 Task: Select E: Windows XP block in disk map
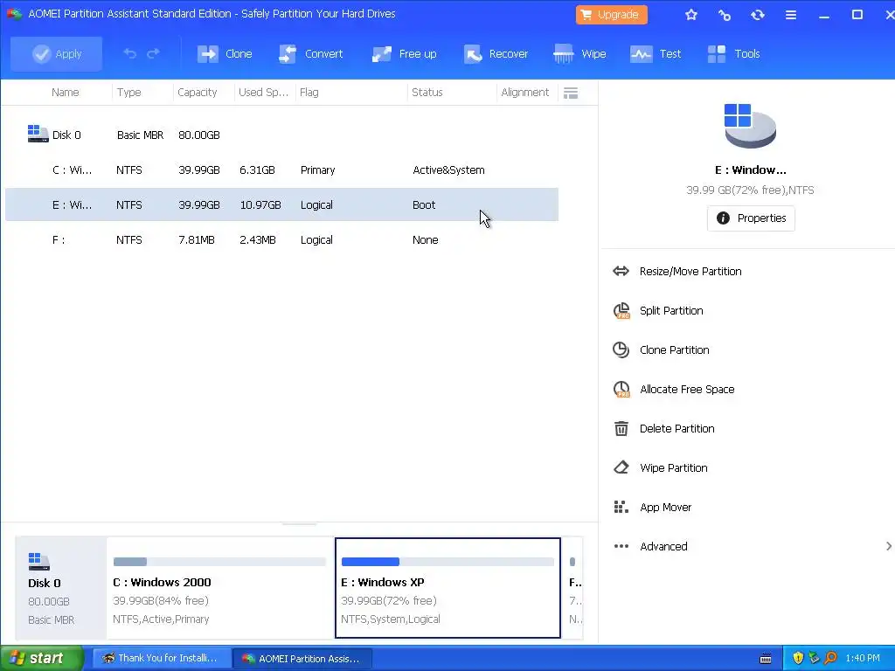(447, 588)
